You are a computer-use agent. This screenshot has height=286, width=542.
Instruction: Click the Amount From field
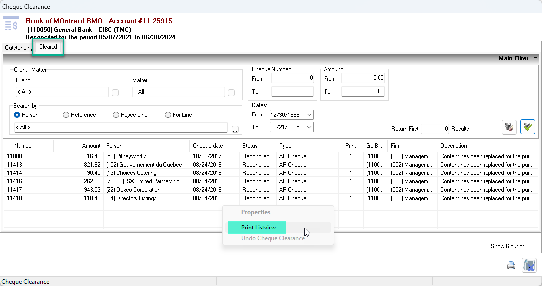coord(363,78)
